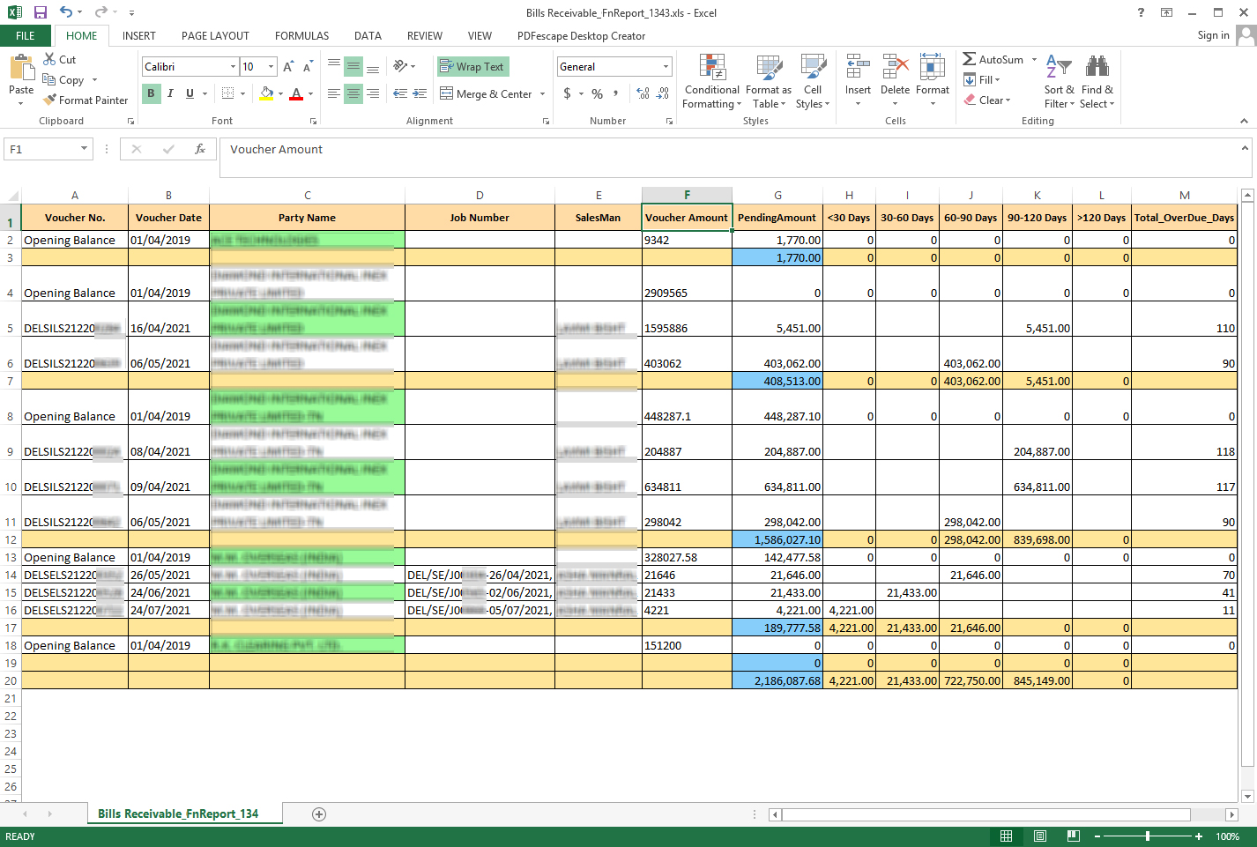Click the Save icon in quick access toolbar
1257x847 pixels.
pos(40,12)
